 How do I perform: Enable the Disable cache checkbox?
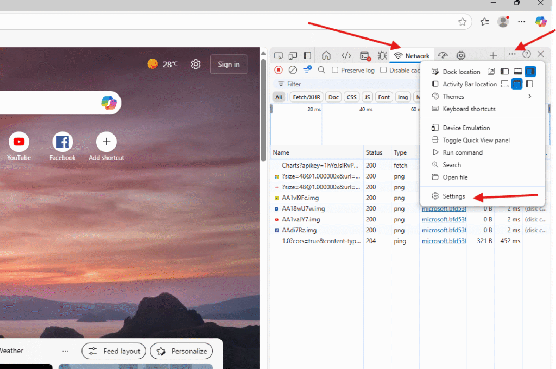click(x=383, y=71)
